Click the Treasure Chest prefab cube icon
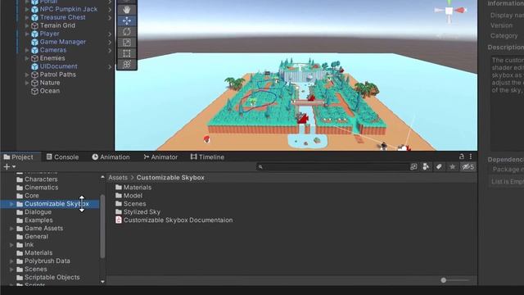Viewport: 524px width, 295px height. (x=34, y=17)
